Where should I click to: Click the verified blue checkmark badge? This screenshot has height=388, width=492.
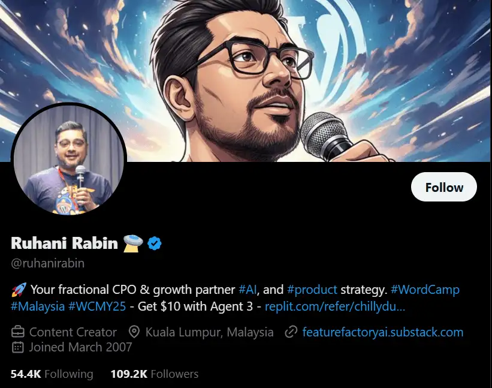(x=155, y=243)
